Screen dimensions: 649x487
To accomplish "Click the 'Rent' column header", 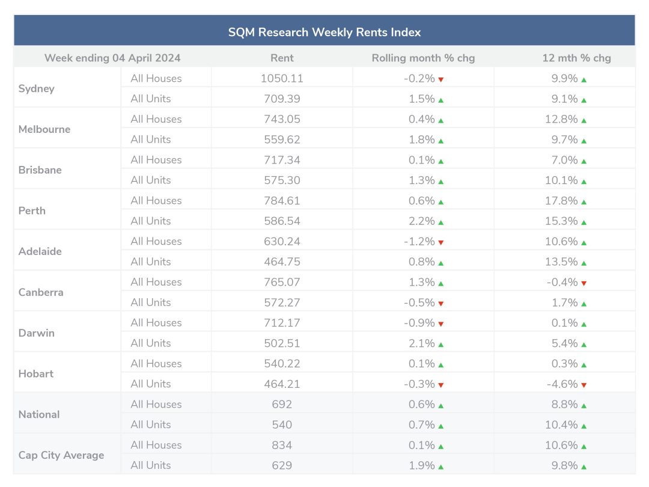I will point(282,58).
